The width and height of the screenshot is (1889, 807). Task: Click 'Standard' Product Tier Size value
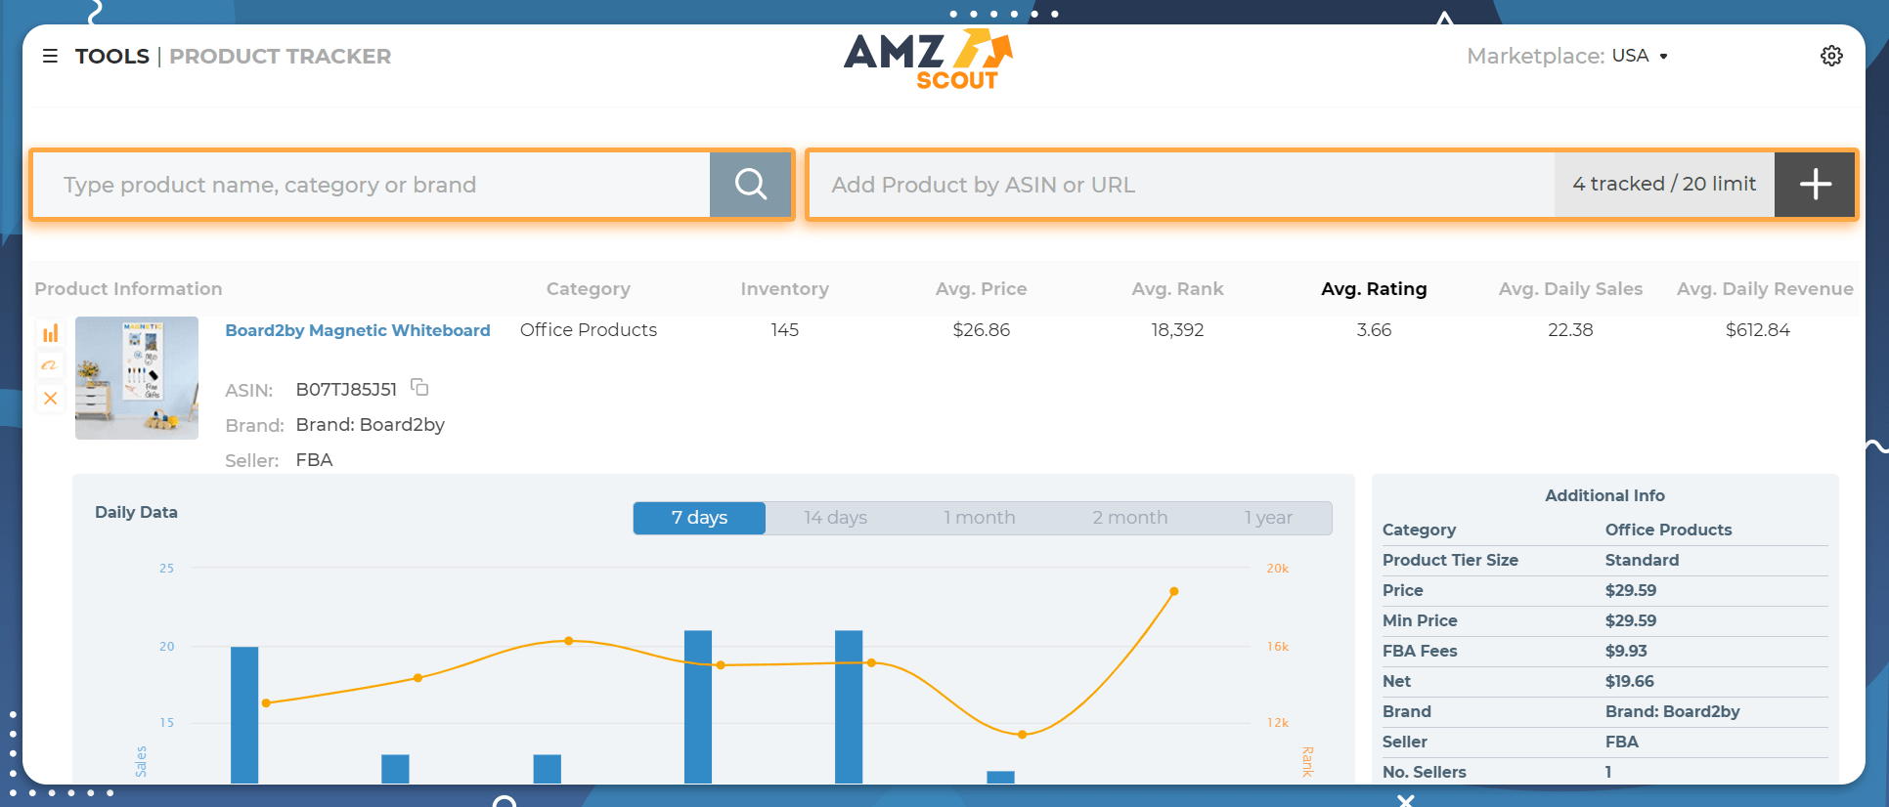1642,560
